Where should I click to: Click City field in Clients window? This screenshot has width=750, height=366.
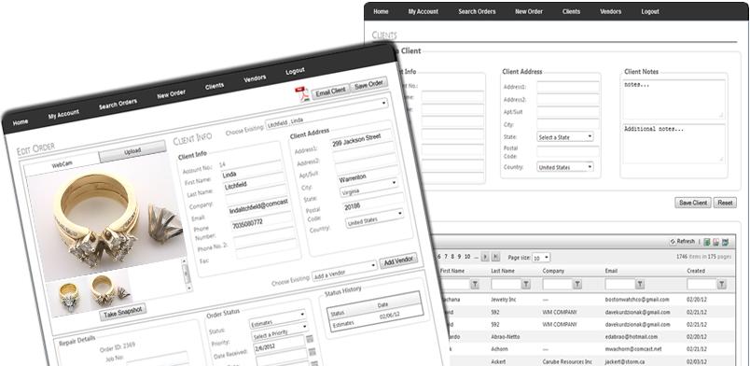click(568, 124)
